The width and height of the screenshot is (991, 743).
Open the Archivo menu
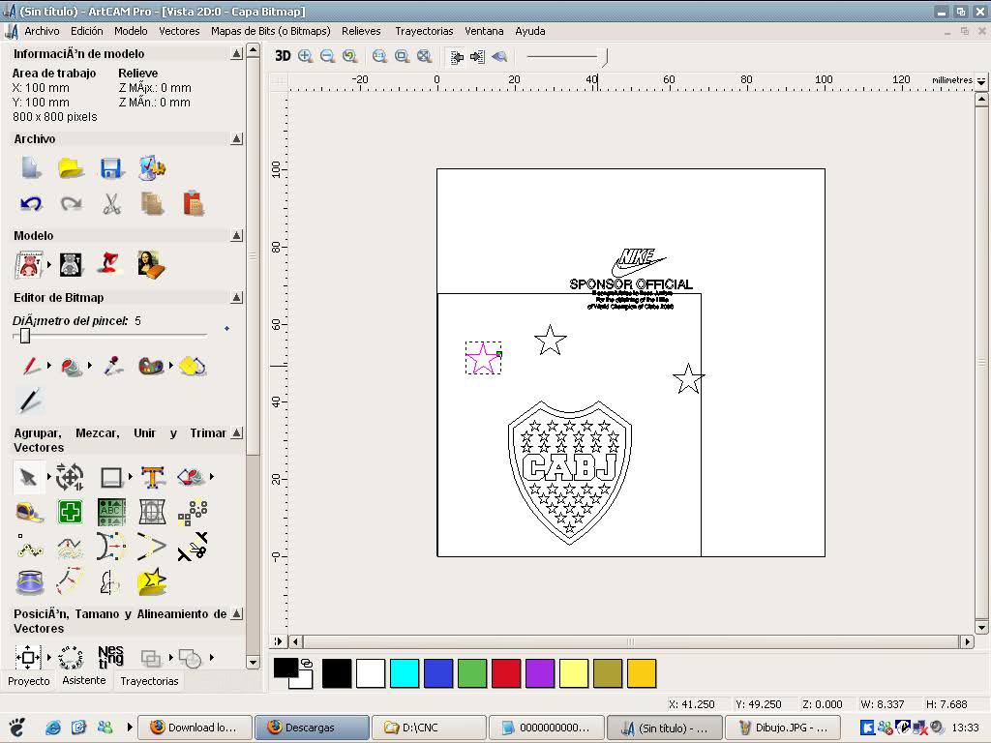[42, 31]
